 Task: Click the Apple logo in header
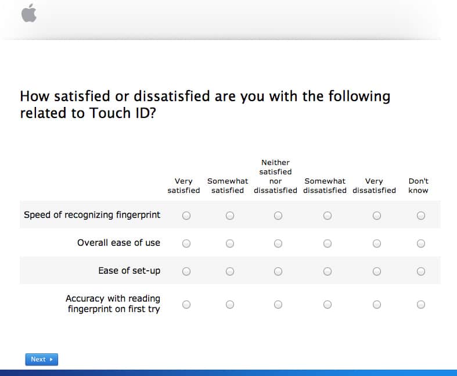29,13
